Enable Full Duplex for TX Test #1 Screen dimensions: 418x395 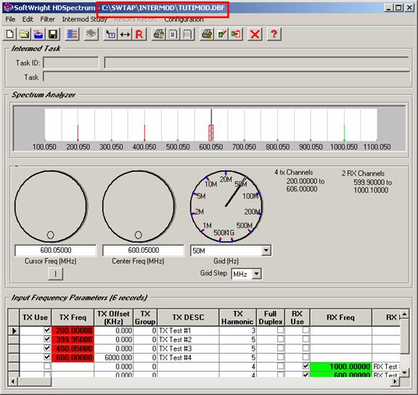[280, 330]
